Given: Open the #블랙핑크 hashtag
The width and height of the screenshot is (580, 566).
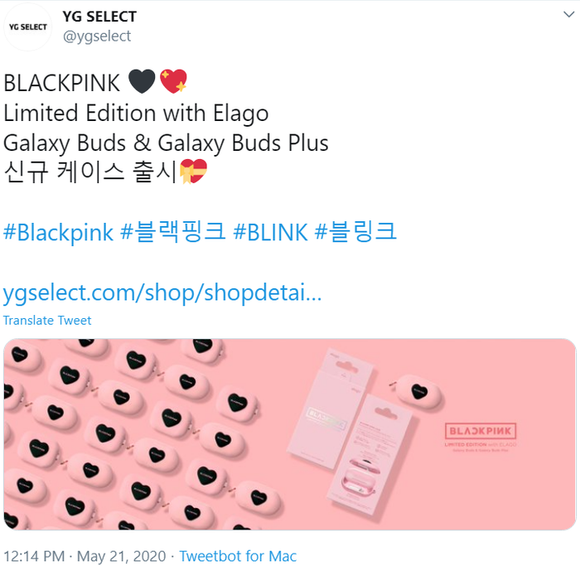Looking at the screenshot, I should 172,232.
